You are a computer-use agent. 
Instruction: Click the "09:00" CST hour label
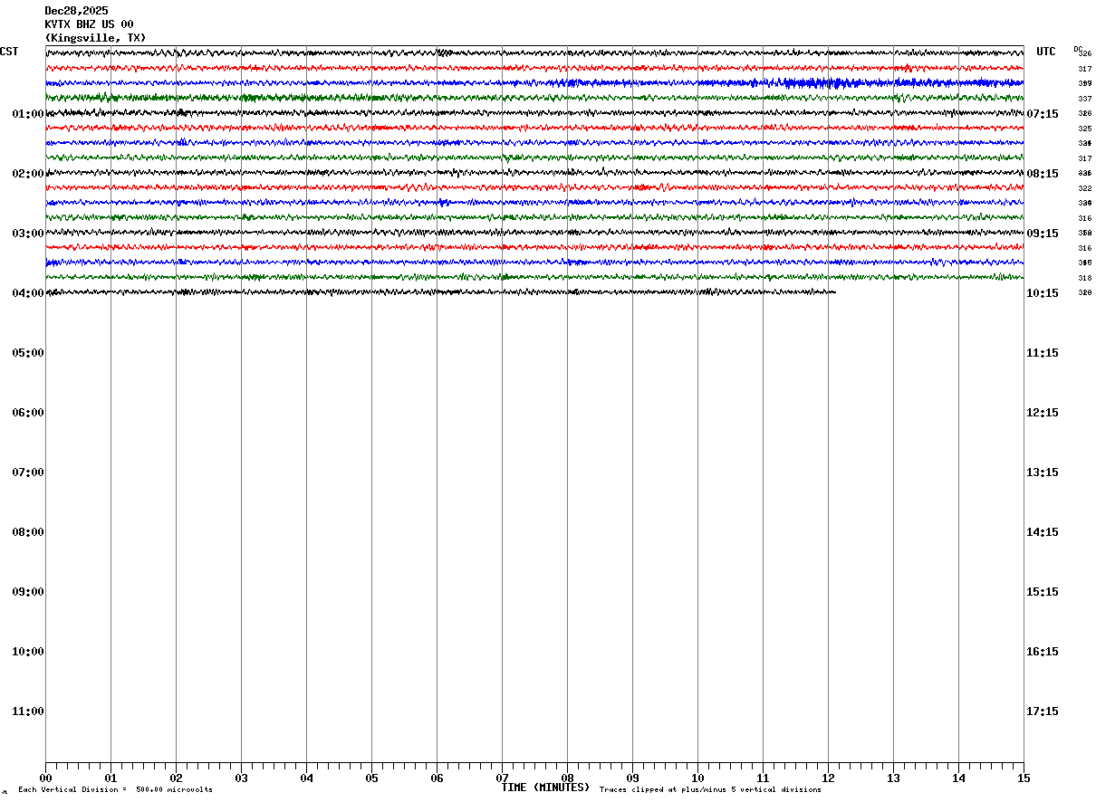tap(28, 592)
